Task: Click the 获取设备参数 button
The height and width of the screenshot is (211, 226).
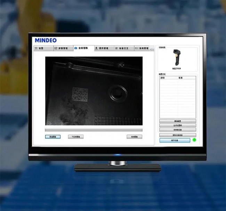Action: pyautogui.click(x=178, y=135)
